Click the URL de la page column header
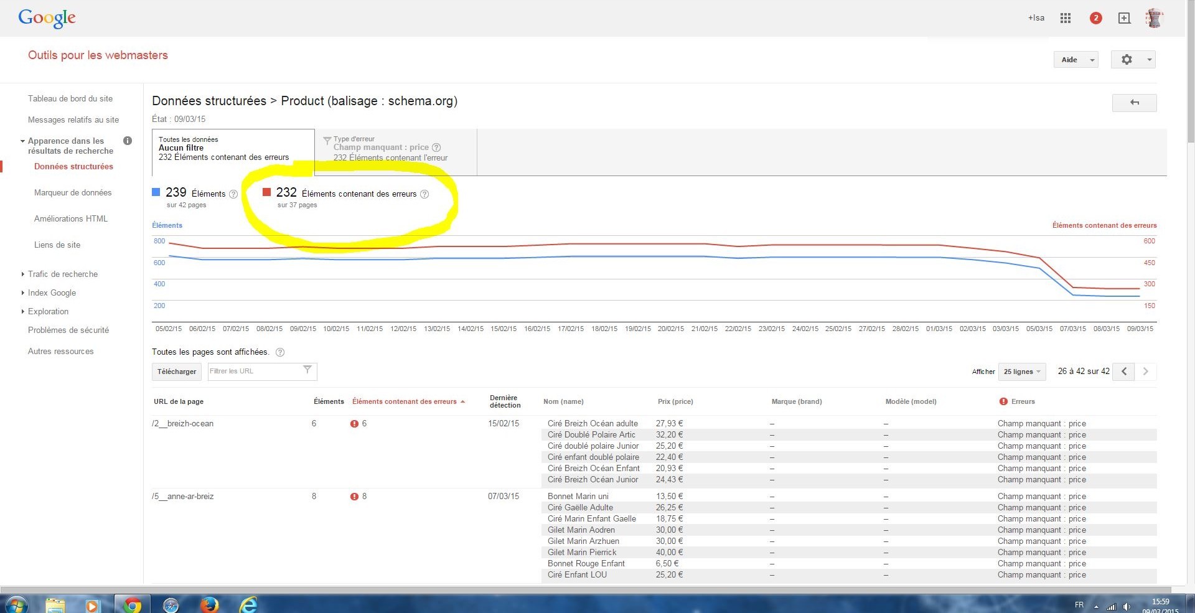 click(x=179, y=401)
